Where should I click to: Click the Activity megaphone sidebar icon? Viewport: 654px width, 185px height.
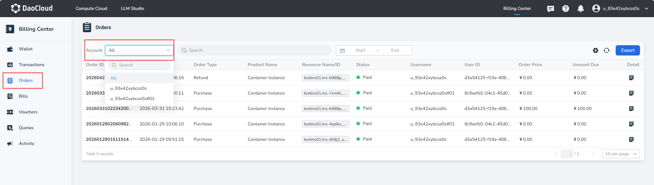(10, 144)
